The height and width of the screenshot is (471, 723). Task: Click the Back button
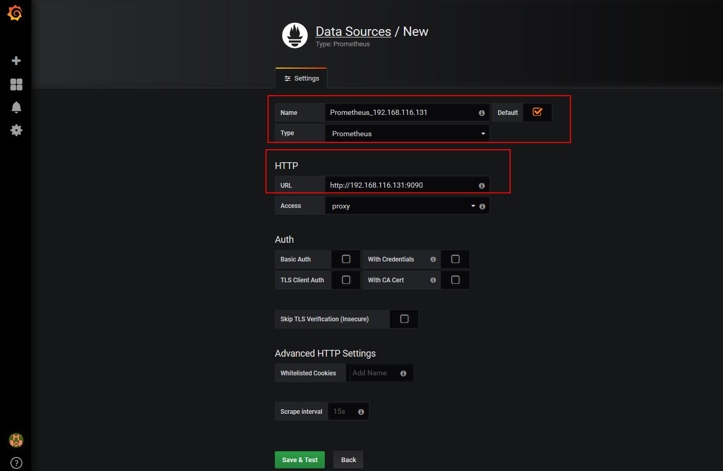348,460
